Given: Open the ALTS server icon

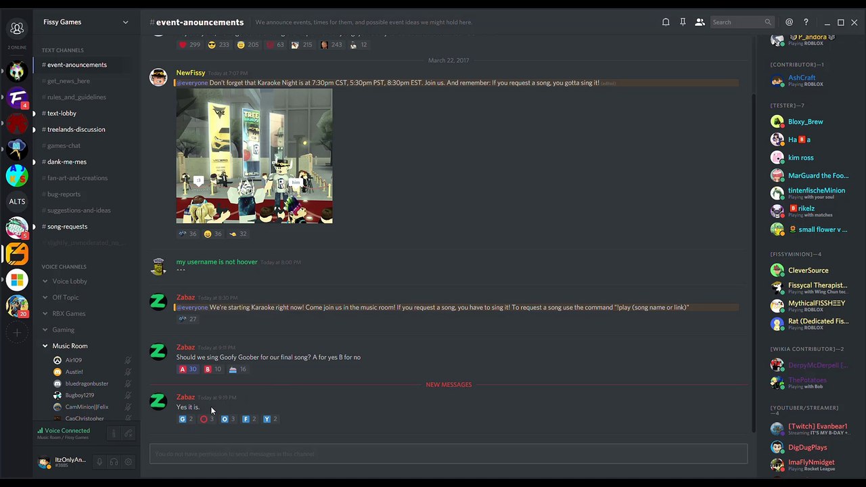Looking at the screenshot, I should (x=17, y=201).
